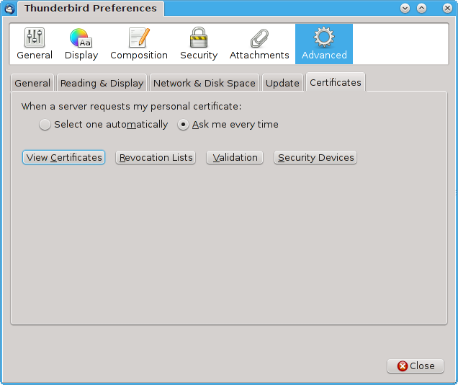Viewport: 458px width, 385px height.
Task: Open the Composition preferences category
Action: pyautogui.click(x=139, y=44)
